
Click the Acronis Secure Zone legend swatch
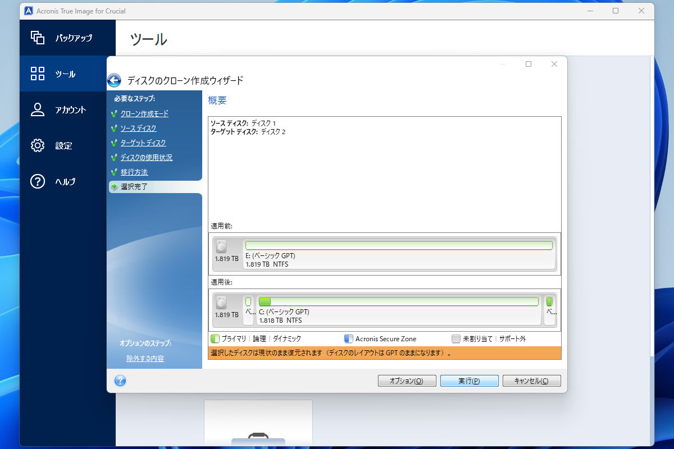click(349, 339)
